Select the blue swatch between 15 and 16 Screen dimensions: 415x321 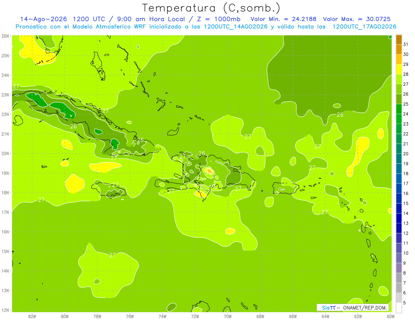click(x=399, y=198)
